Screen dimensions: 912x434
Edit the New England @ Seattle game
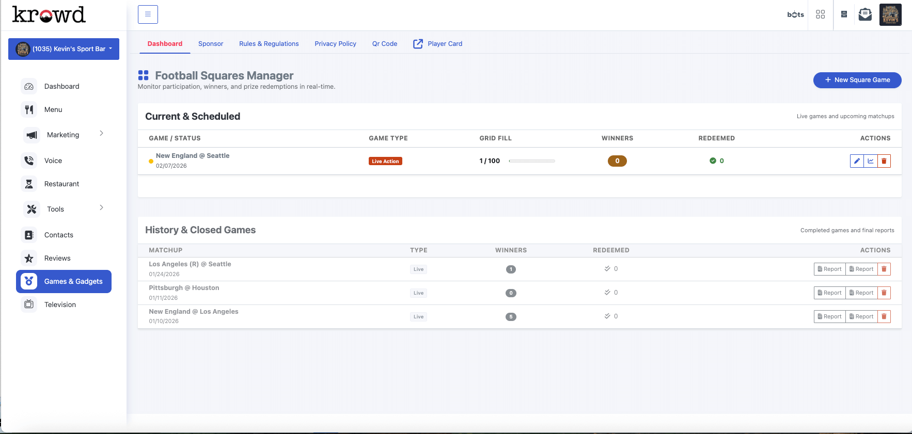pos(857,161)
